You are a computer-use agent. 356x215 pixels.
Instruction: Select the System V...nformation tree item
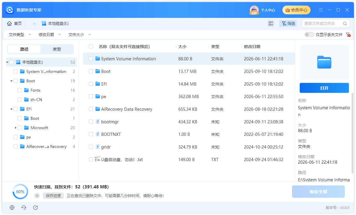pyautogui.click(x=41, y=71)
